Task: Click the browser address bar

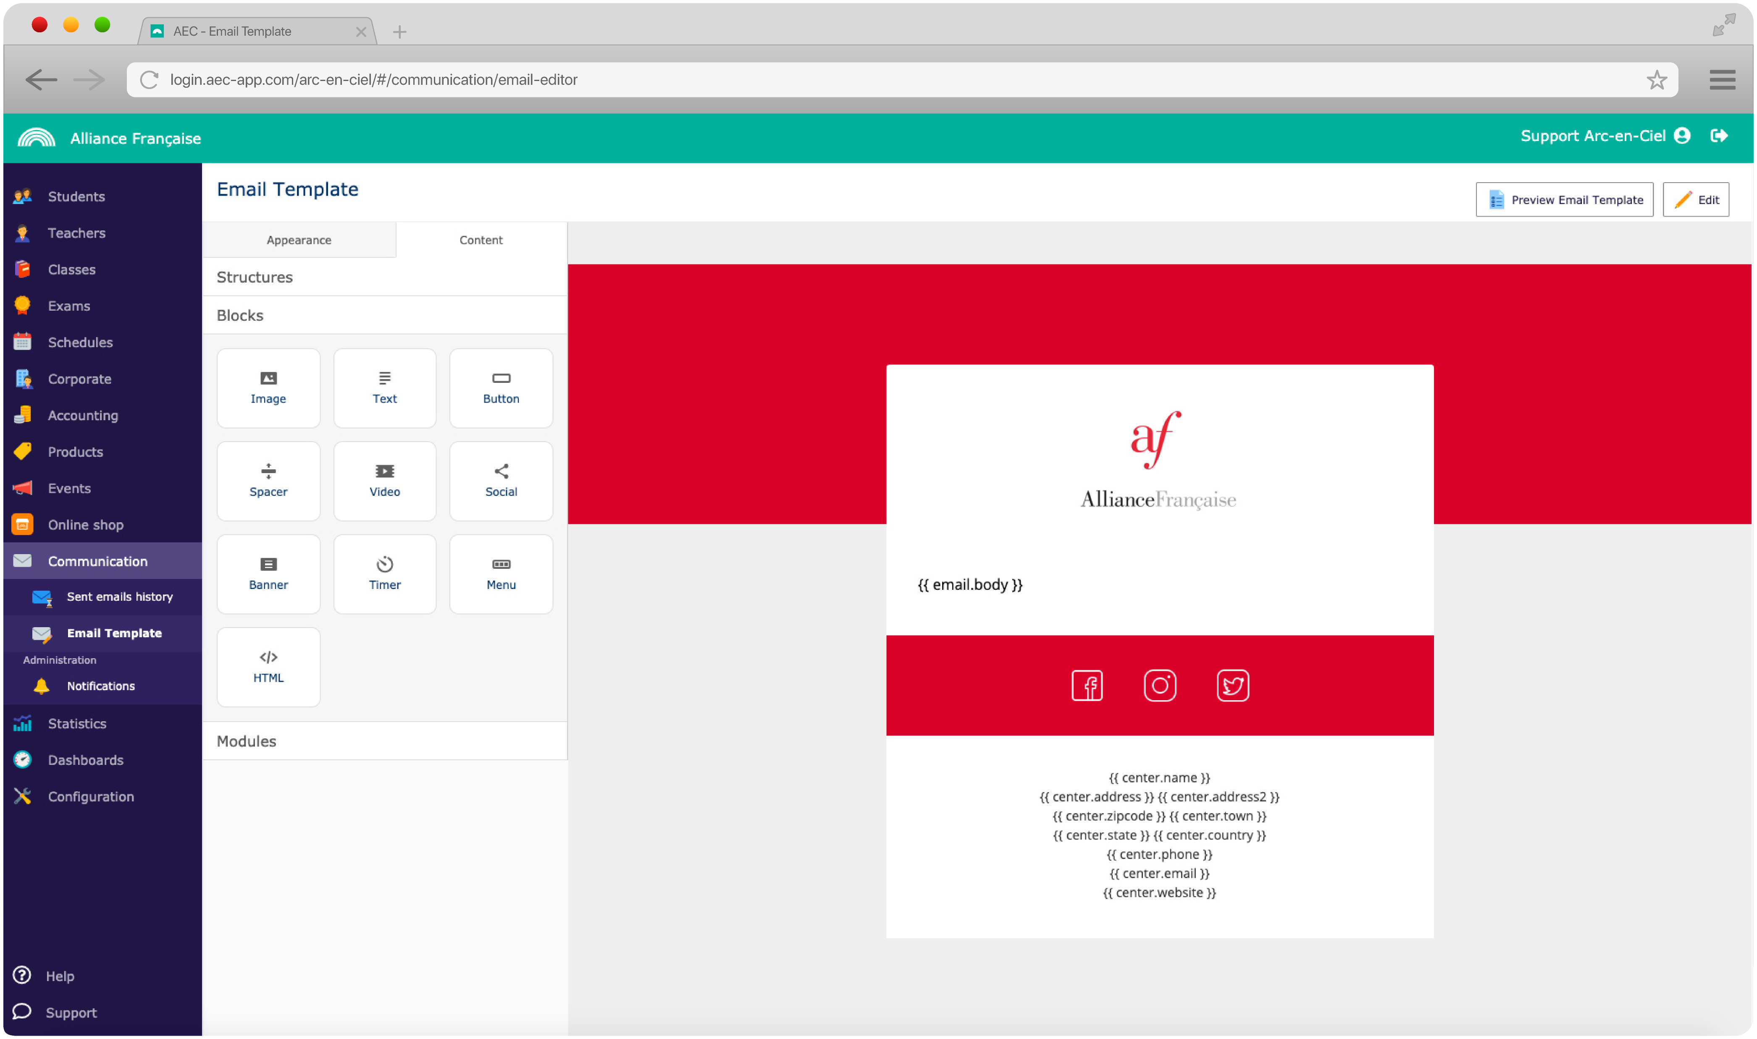Action: [902, 80]
